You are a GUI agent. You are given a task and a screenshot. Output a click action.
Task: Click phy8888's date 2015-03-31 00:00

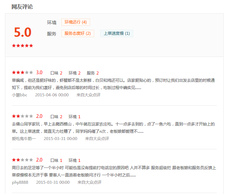pos(53,182)
